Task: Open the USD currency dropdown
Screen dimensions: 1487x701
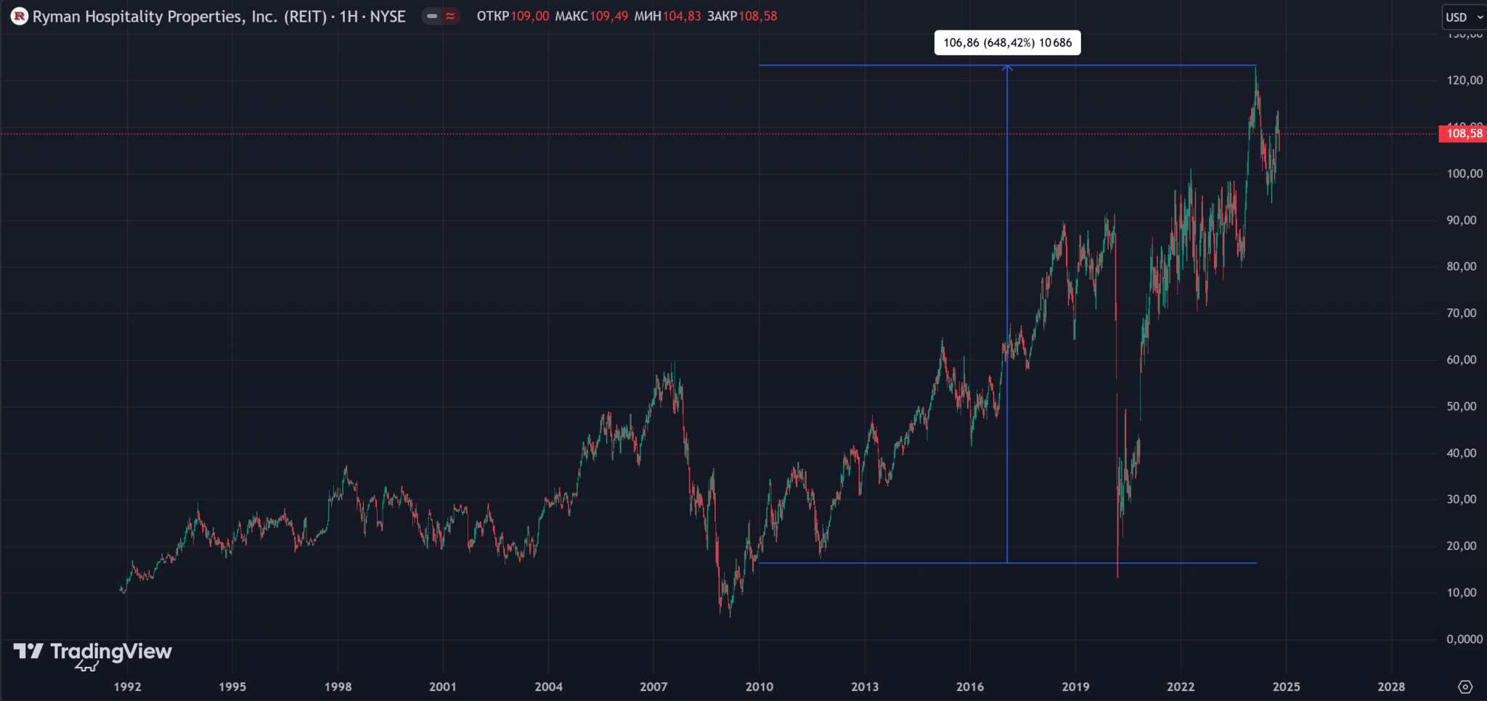Action: [1464, 17]
